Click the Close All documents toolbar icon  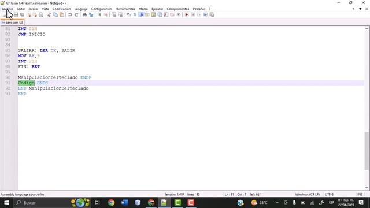pos(35,14)
